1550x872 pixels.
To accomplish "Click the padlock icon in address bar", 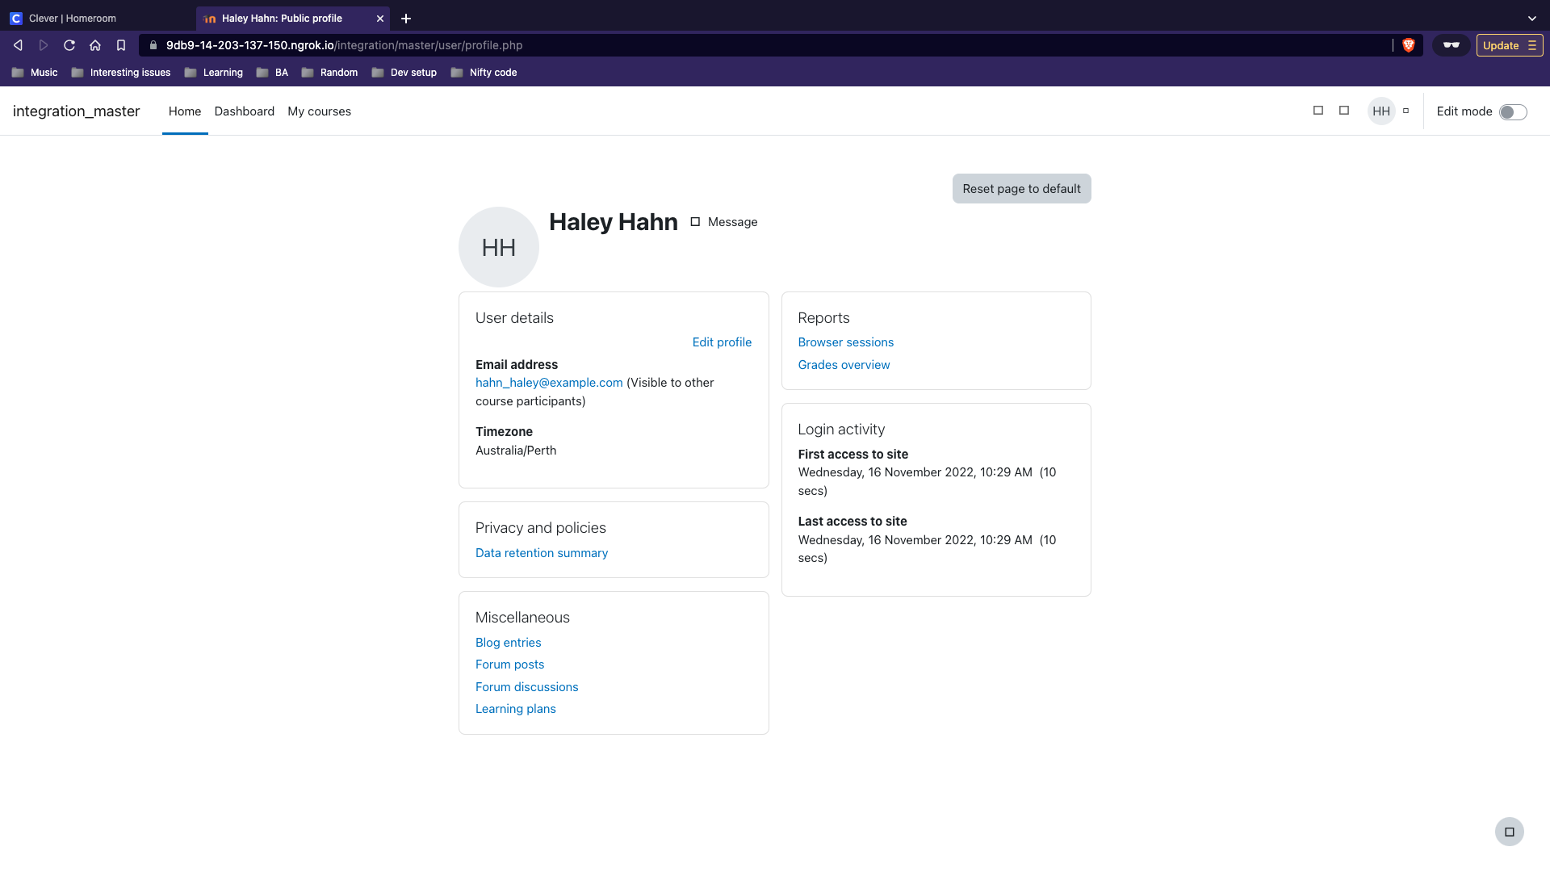I will [x=153, y=45].
